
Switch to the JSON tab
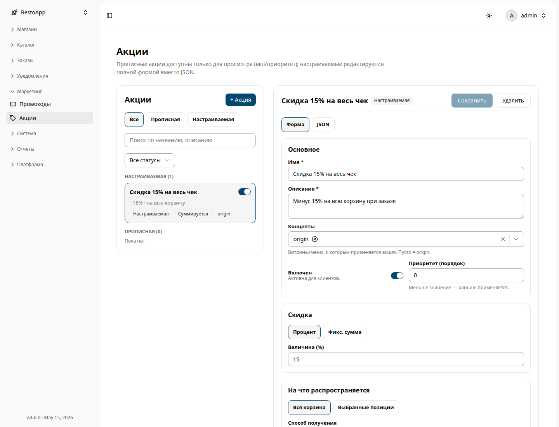323,125
